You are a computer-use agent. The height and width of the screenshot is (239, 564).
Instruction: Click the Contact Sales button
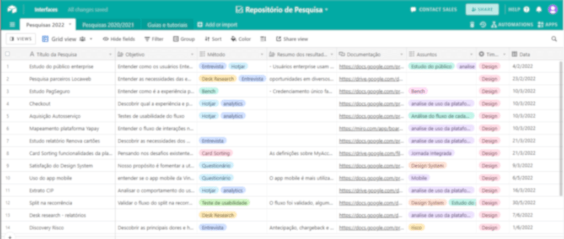(433, 9)
